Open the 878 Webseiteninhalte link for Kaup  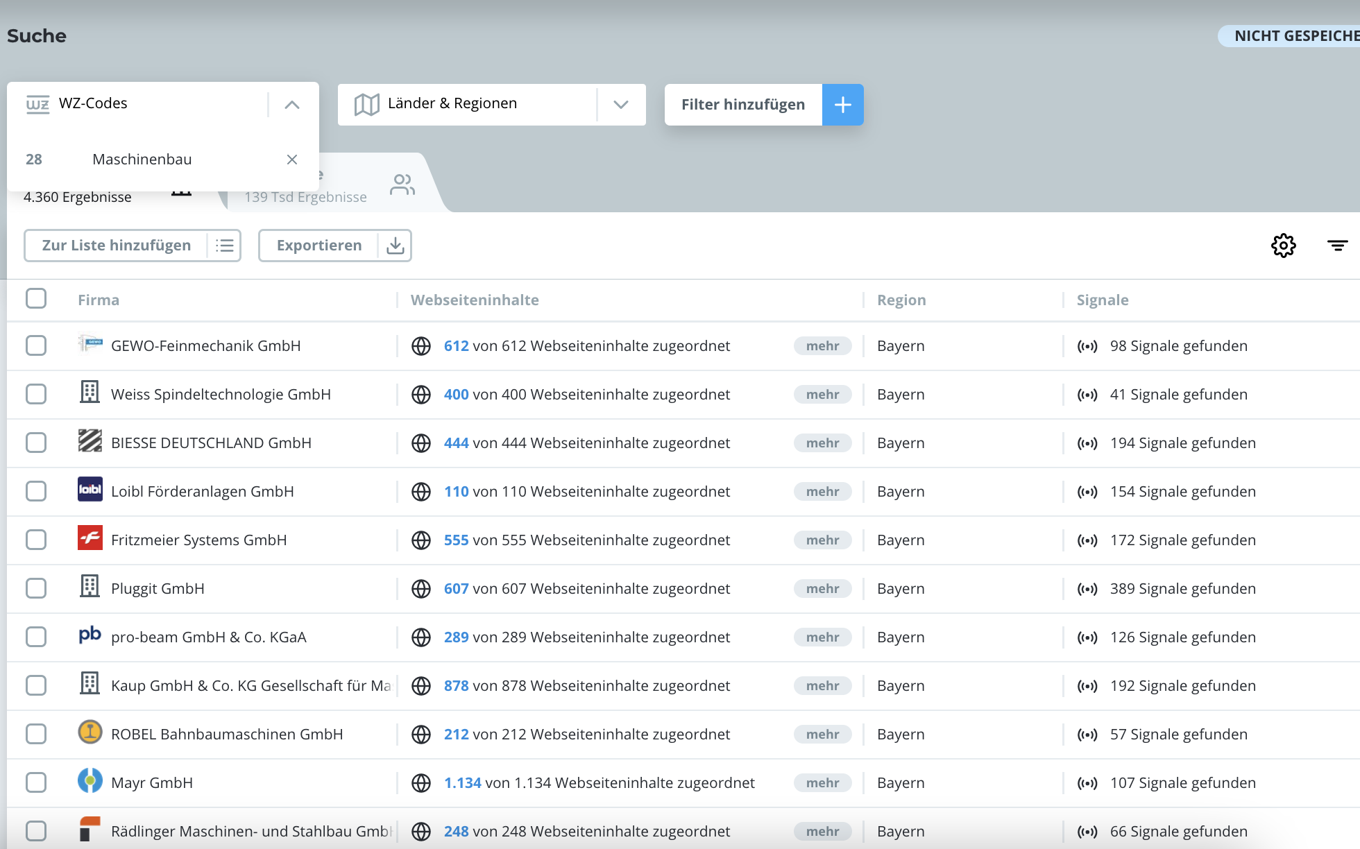pos(456,686)
